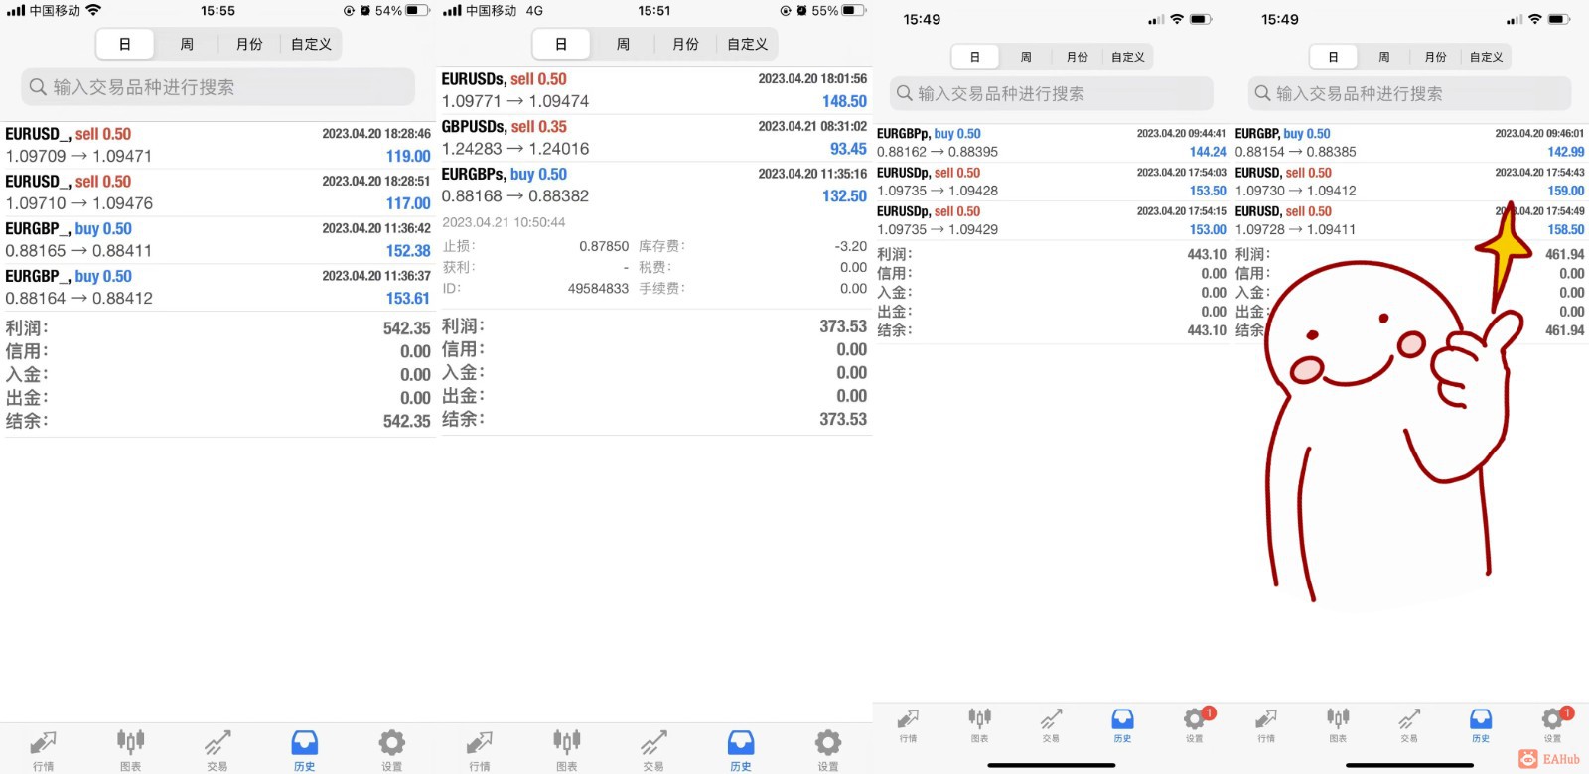This screenshot has height=774, width=1589.
Task: Switch to 周 tab in the 15:55 screen
Action: (x=187, y=44)
